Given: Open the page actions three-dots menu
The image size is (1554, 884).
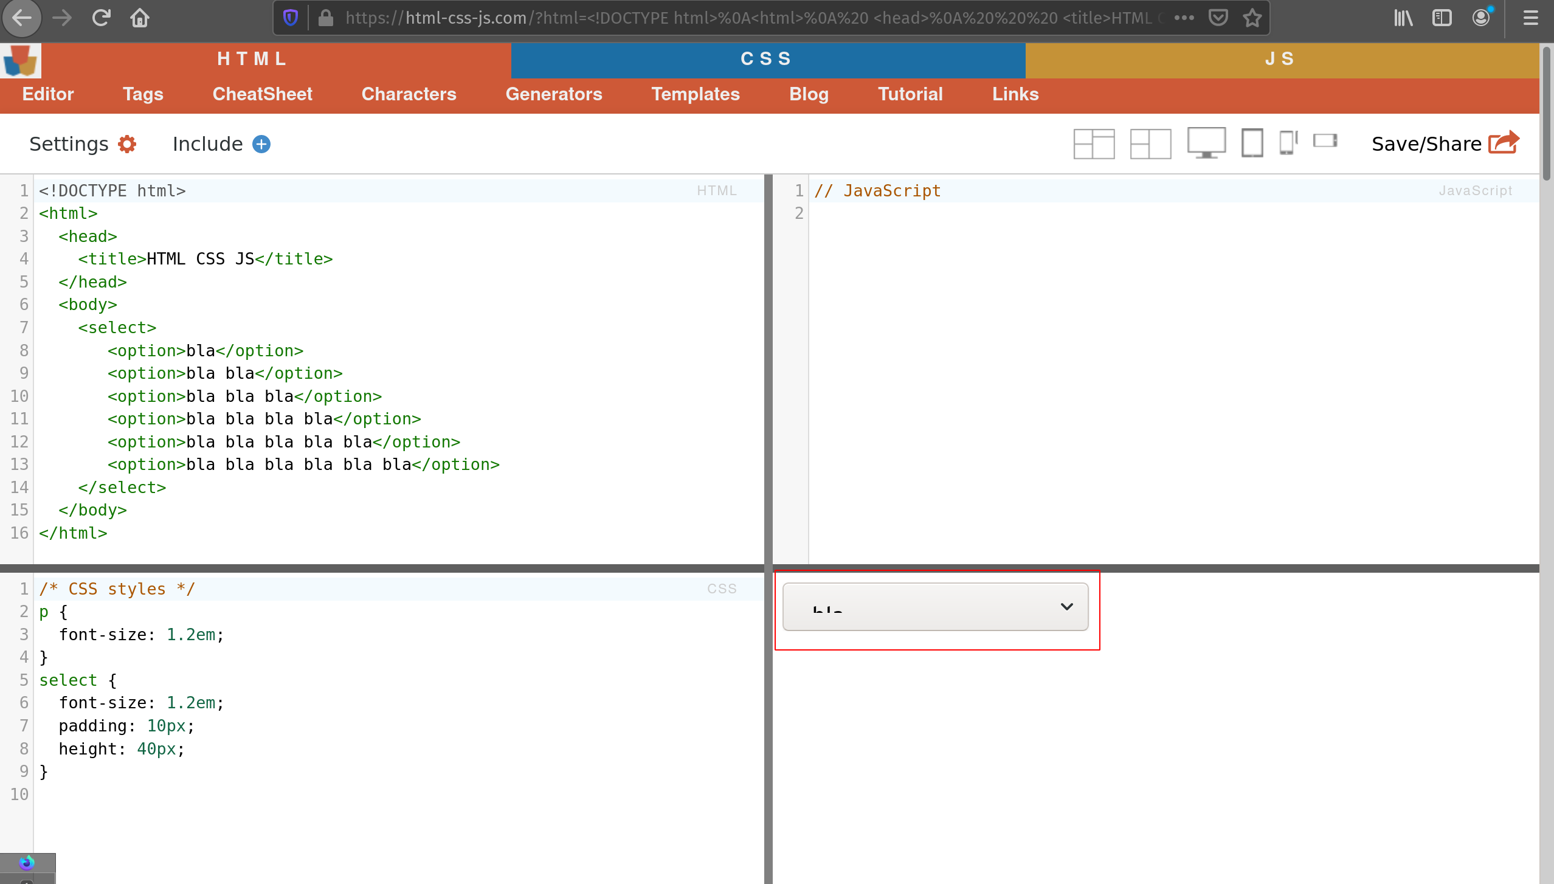Looking at the screenshot, I should (1184, 18).
